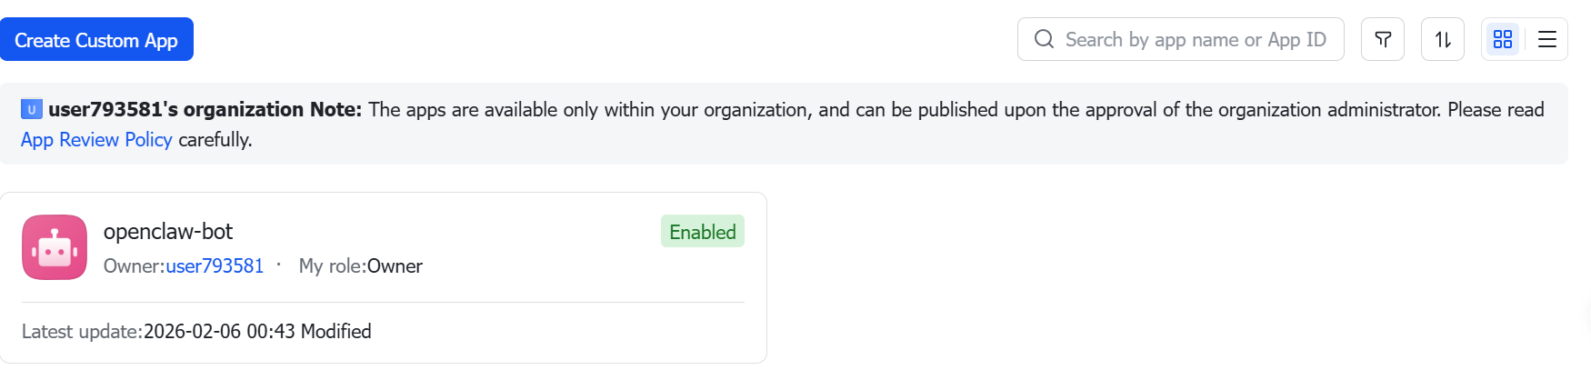
Task: Click the My role Owner label
Action: point(361,265)
